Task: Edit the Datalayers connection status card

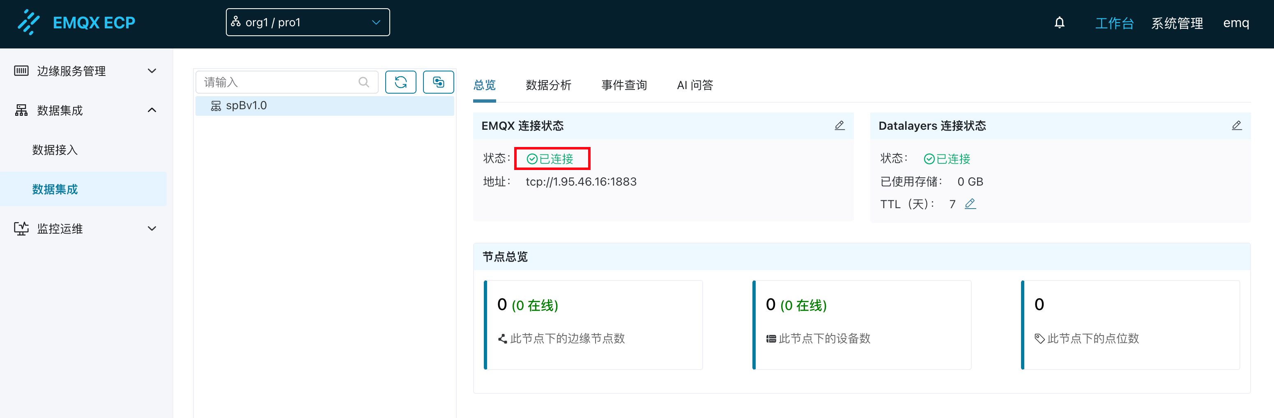Action: 1236,126
